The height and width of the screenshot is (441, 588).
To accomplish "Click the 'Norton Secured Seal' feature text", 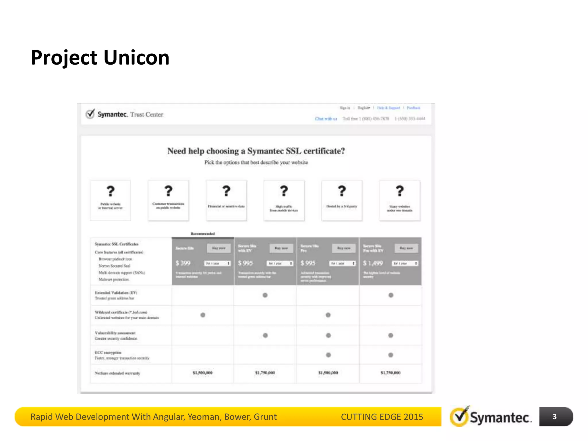I will click(115, 266).
